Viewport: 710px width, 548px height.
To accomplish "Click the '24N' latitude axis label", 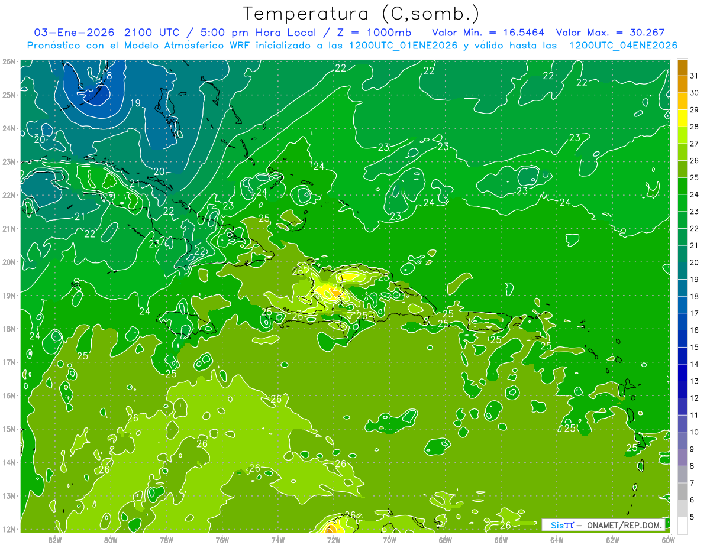I will tap(8, 128).
